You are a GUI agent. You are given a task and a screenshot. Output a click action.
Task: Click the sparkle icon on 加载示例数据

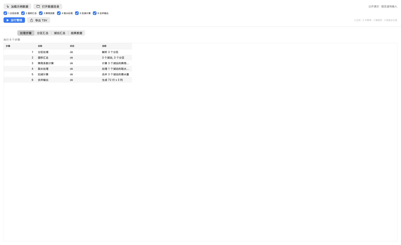[8, 6]
